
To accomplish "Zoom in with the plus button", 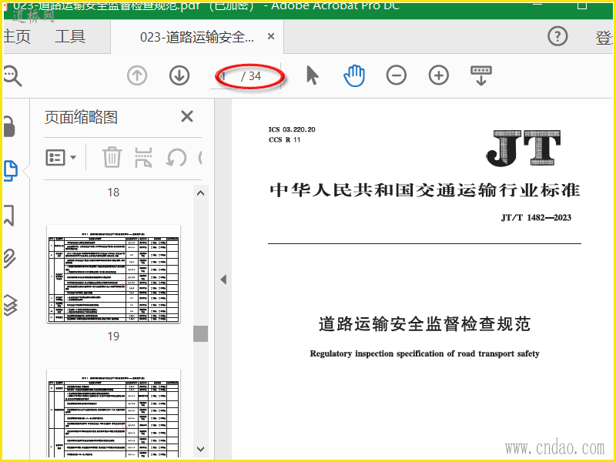I will pos(439,75).
